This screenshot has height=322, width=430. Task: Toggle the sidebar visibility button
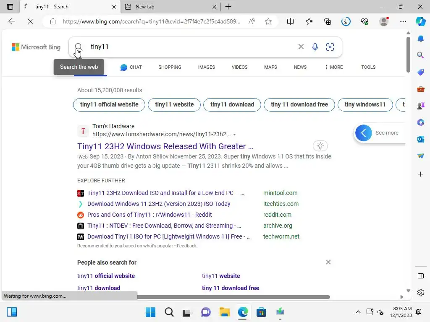click(x=421, y=276)
